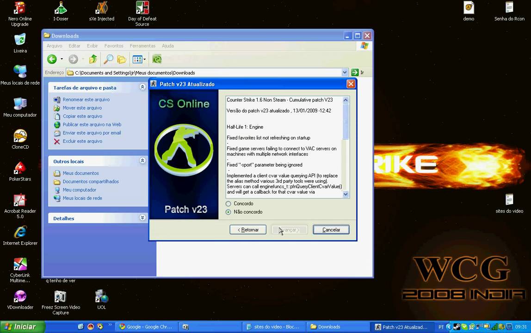Click Copiar este arquivo link
This screenshot has width=531, height=333.
pos(82,116)
